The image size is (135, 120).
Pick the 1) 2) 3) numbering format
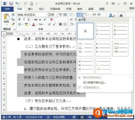point(120,31)
